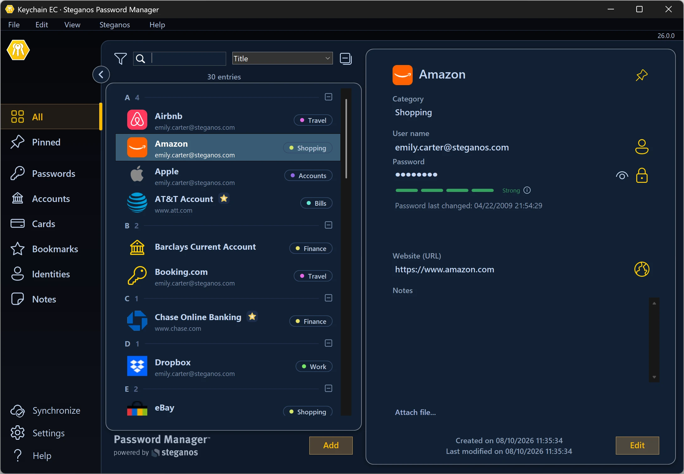The width and height of the screenshot is (684, 474).
Task: Select the Pinned category
Action: [51, 142]
